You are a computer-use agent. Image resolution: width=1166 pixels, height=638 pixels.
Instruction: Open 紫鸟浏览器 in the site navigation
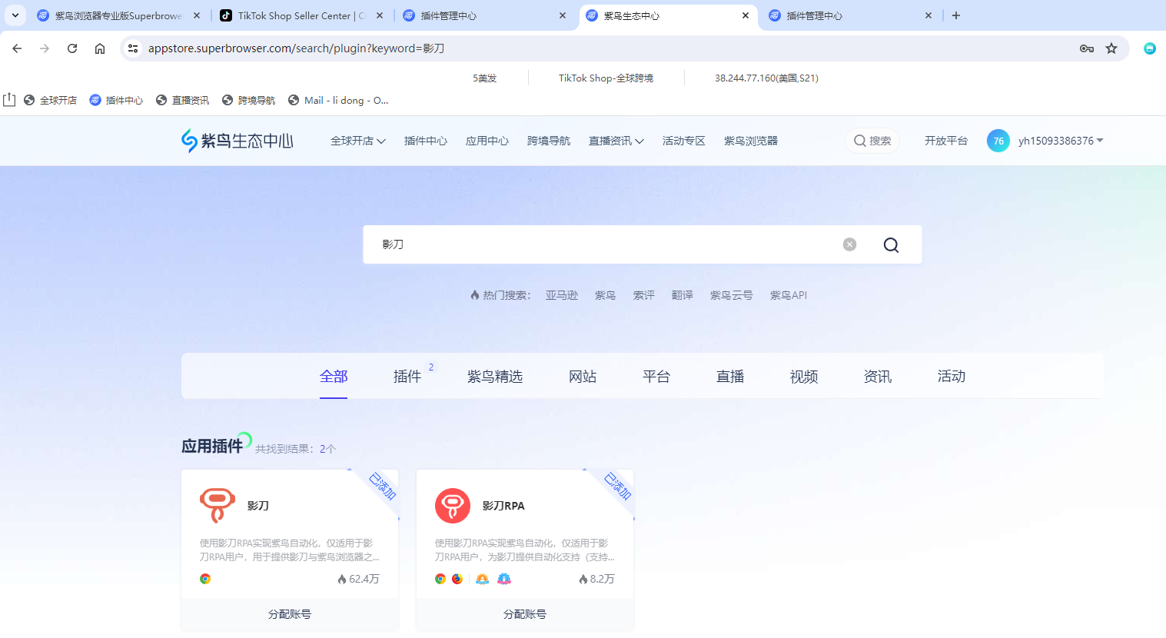[751, 141]
